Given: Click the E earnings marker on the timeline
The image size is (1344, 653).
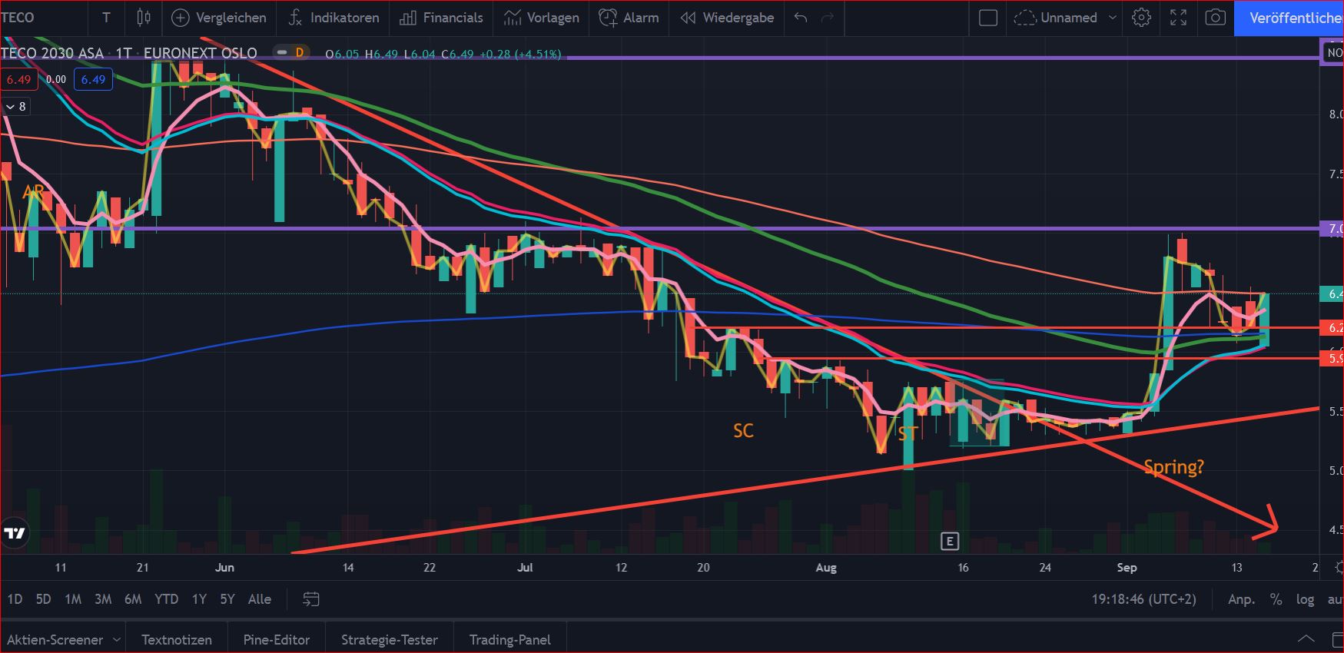Looking at the screenshot, I should pyautogui.click(x=949, y=542).
